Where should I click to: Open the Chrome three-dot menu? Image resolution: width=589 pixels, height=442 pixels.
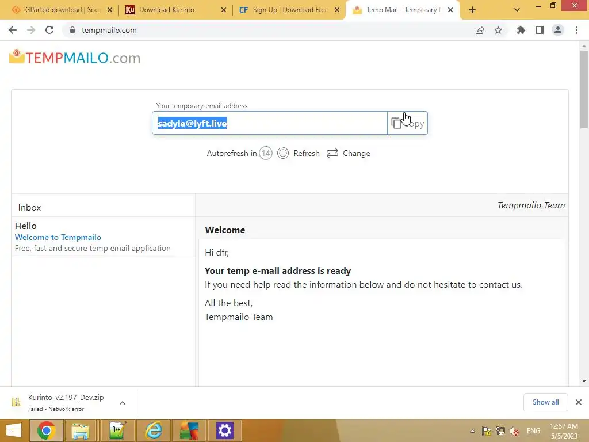click(x=576, y=30)
